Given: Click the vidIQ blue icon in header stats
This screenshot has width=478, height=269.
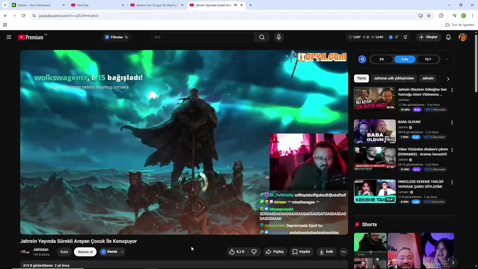Looking at the screenshot, I should coord(391,37).
